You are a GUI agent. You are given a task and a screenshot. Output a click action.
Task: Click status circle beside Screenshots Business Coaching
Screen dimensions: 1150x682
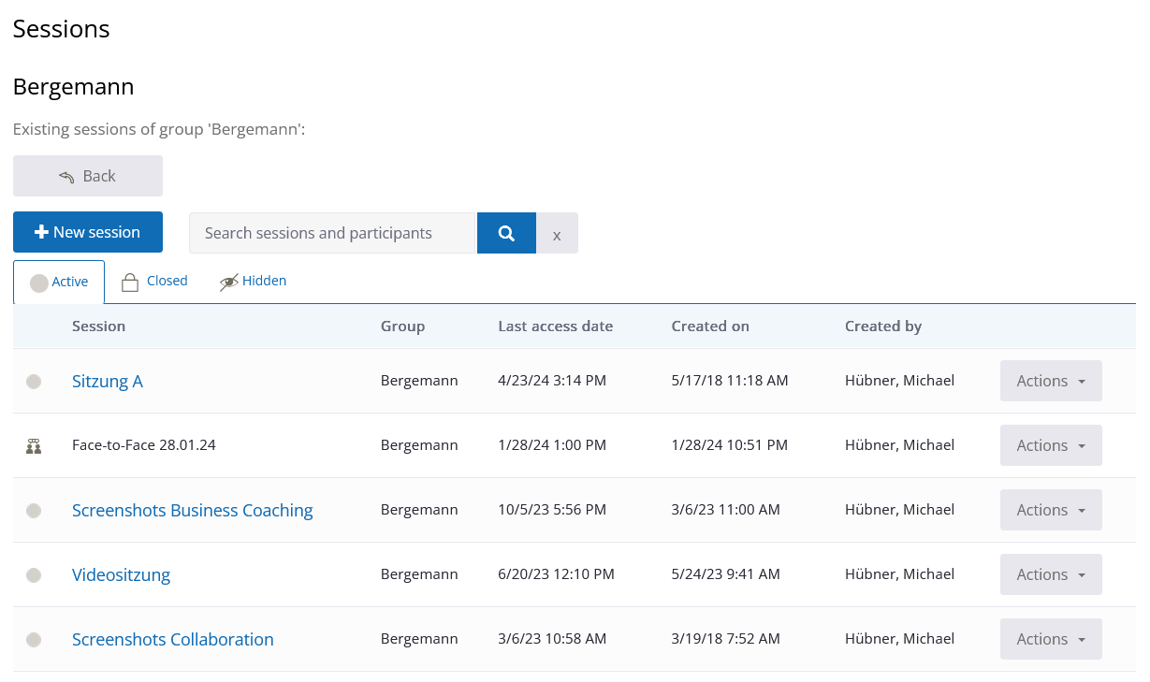(34, 510)
